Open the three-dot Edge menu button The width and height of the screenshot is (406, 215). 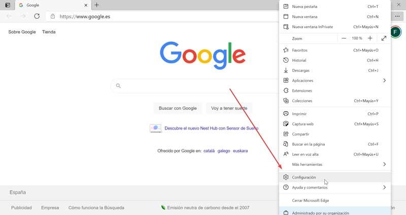coord(397,16)
